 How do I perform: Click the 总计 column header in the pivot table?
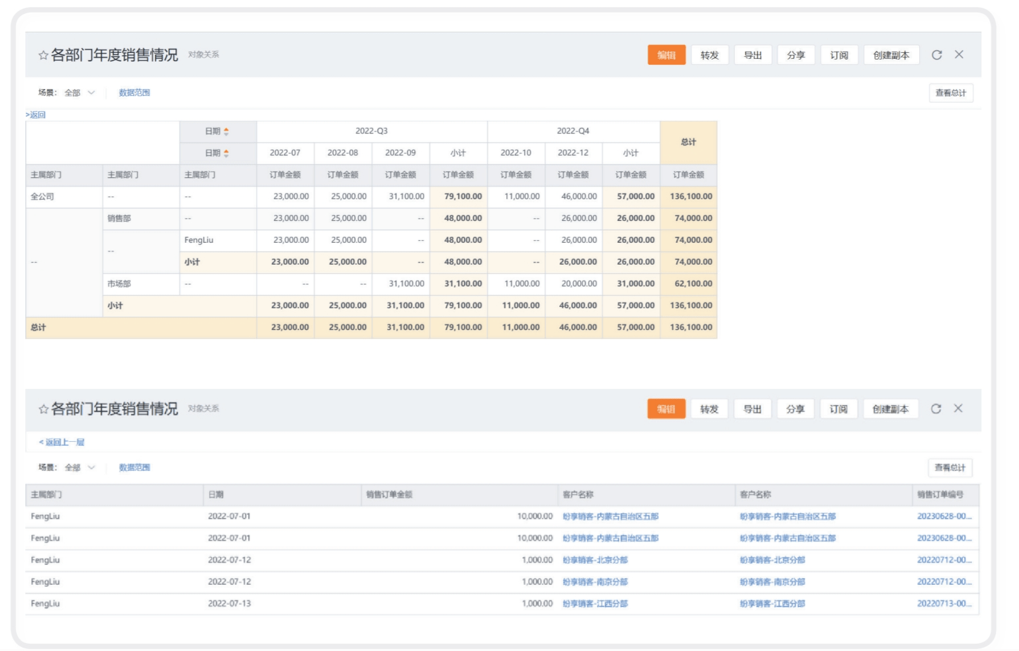(x=689, y=142)
